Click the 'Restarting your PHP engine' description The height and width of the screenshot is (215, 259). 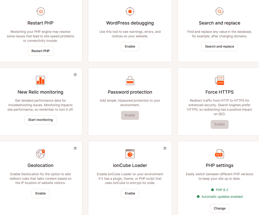click(x=40, y=36)
